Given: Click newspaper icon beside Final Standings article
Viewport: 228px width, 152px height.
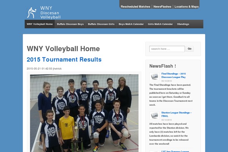Looking at the screenshot, I should 154,76.
